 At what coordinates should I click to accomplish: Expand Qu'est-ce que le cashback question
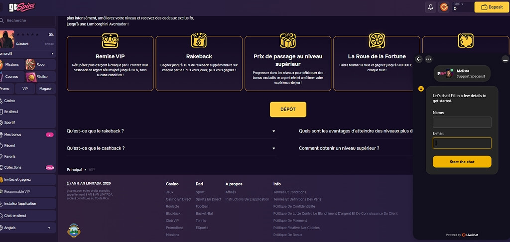point(172,148)
